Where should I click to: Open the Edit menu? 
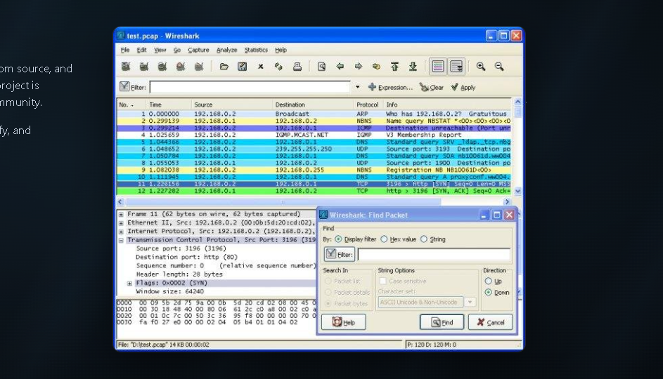pyautogui.click(x=141, y=50)
